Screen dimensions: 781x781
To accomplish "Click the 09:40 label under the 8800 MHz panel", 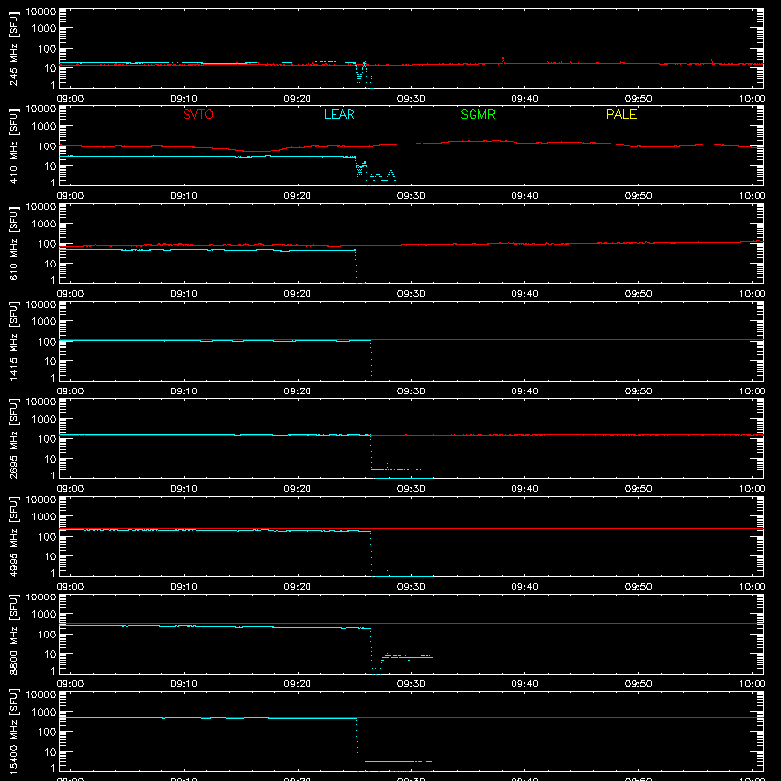I will pyautogui.click(x=524, y=684).
